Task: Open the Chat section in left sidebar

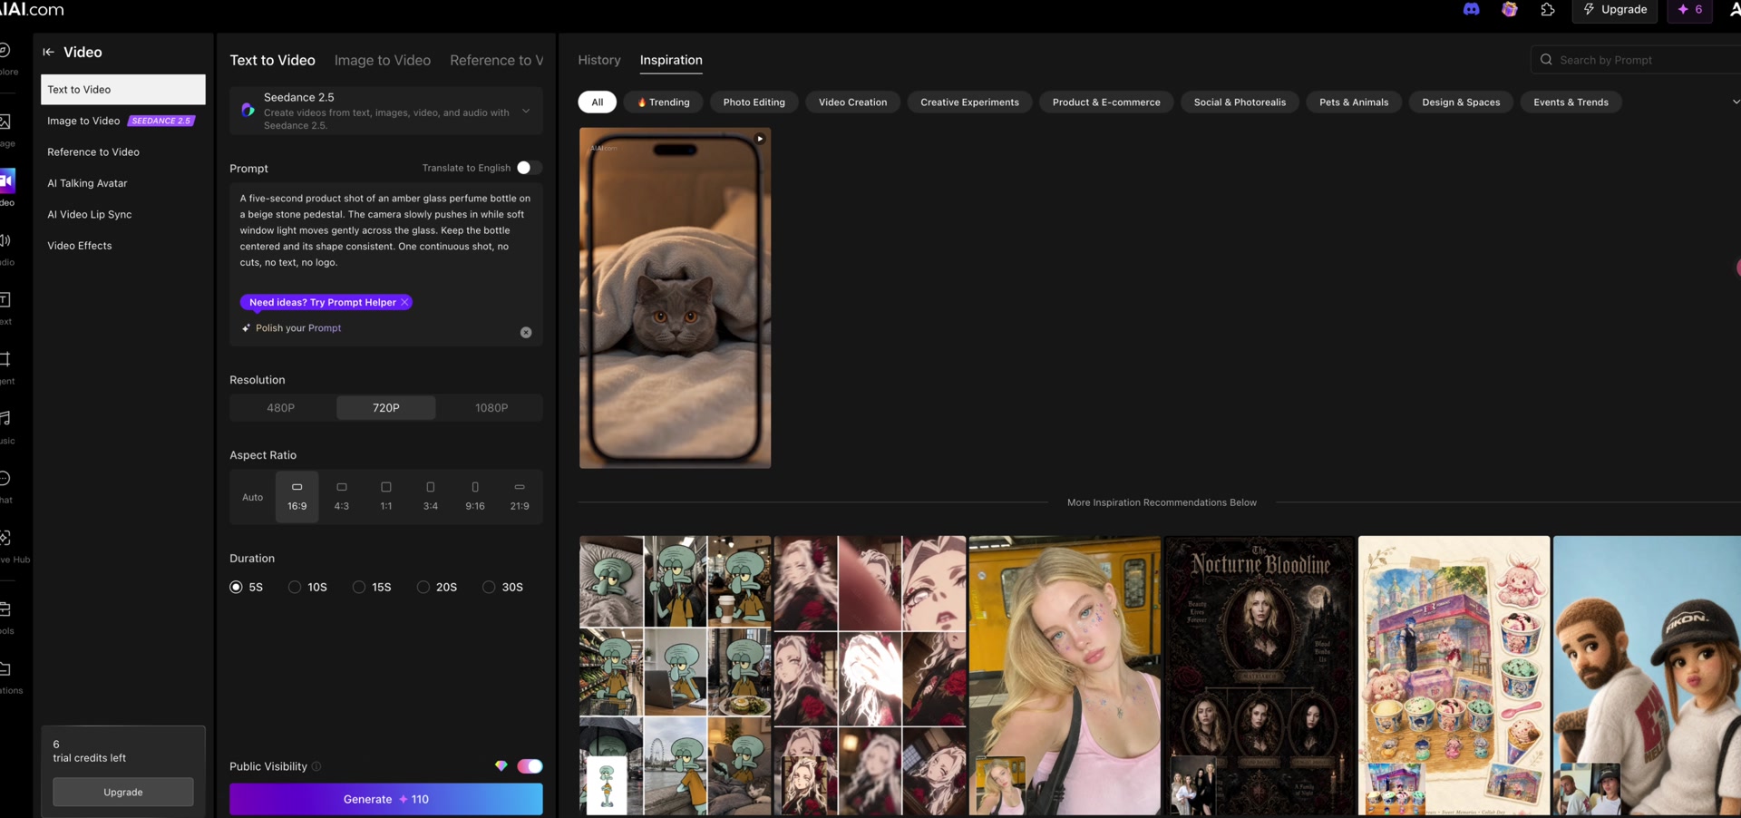Action: [5, 485]
